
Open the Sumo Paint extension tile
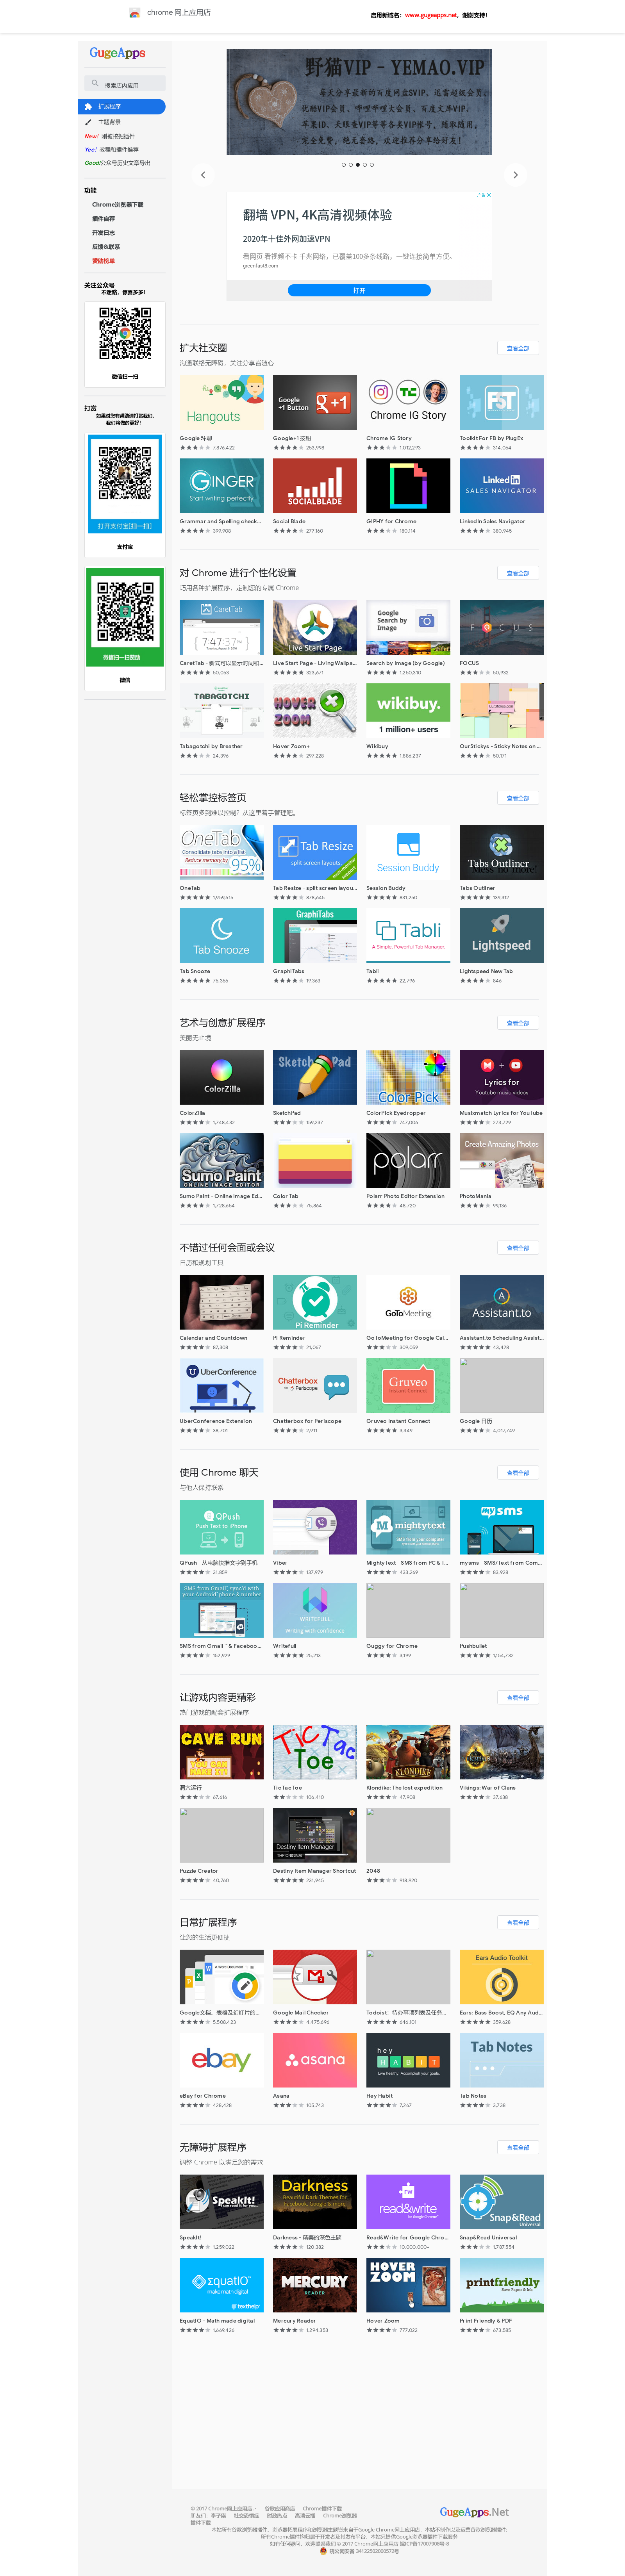[x=221, y=1160]
